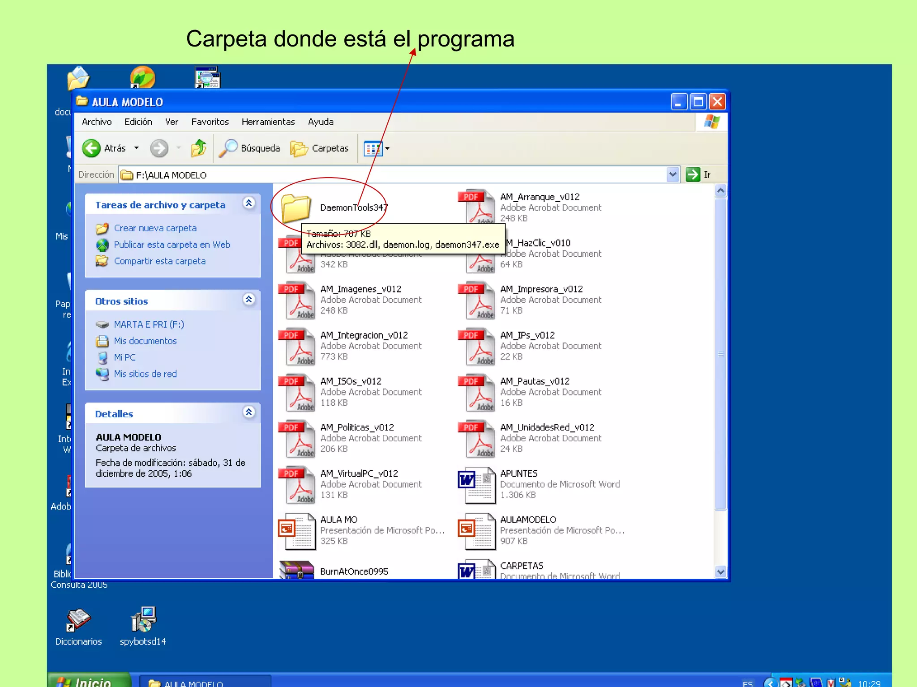Click Crear nueva carpeta link
917x687 pixels.
pos(155,228)
